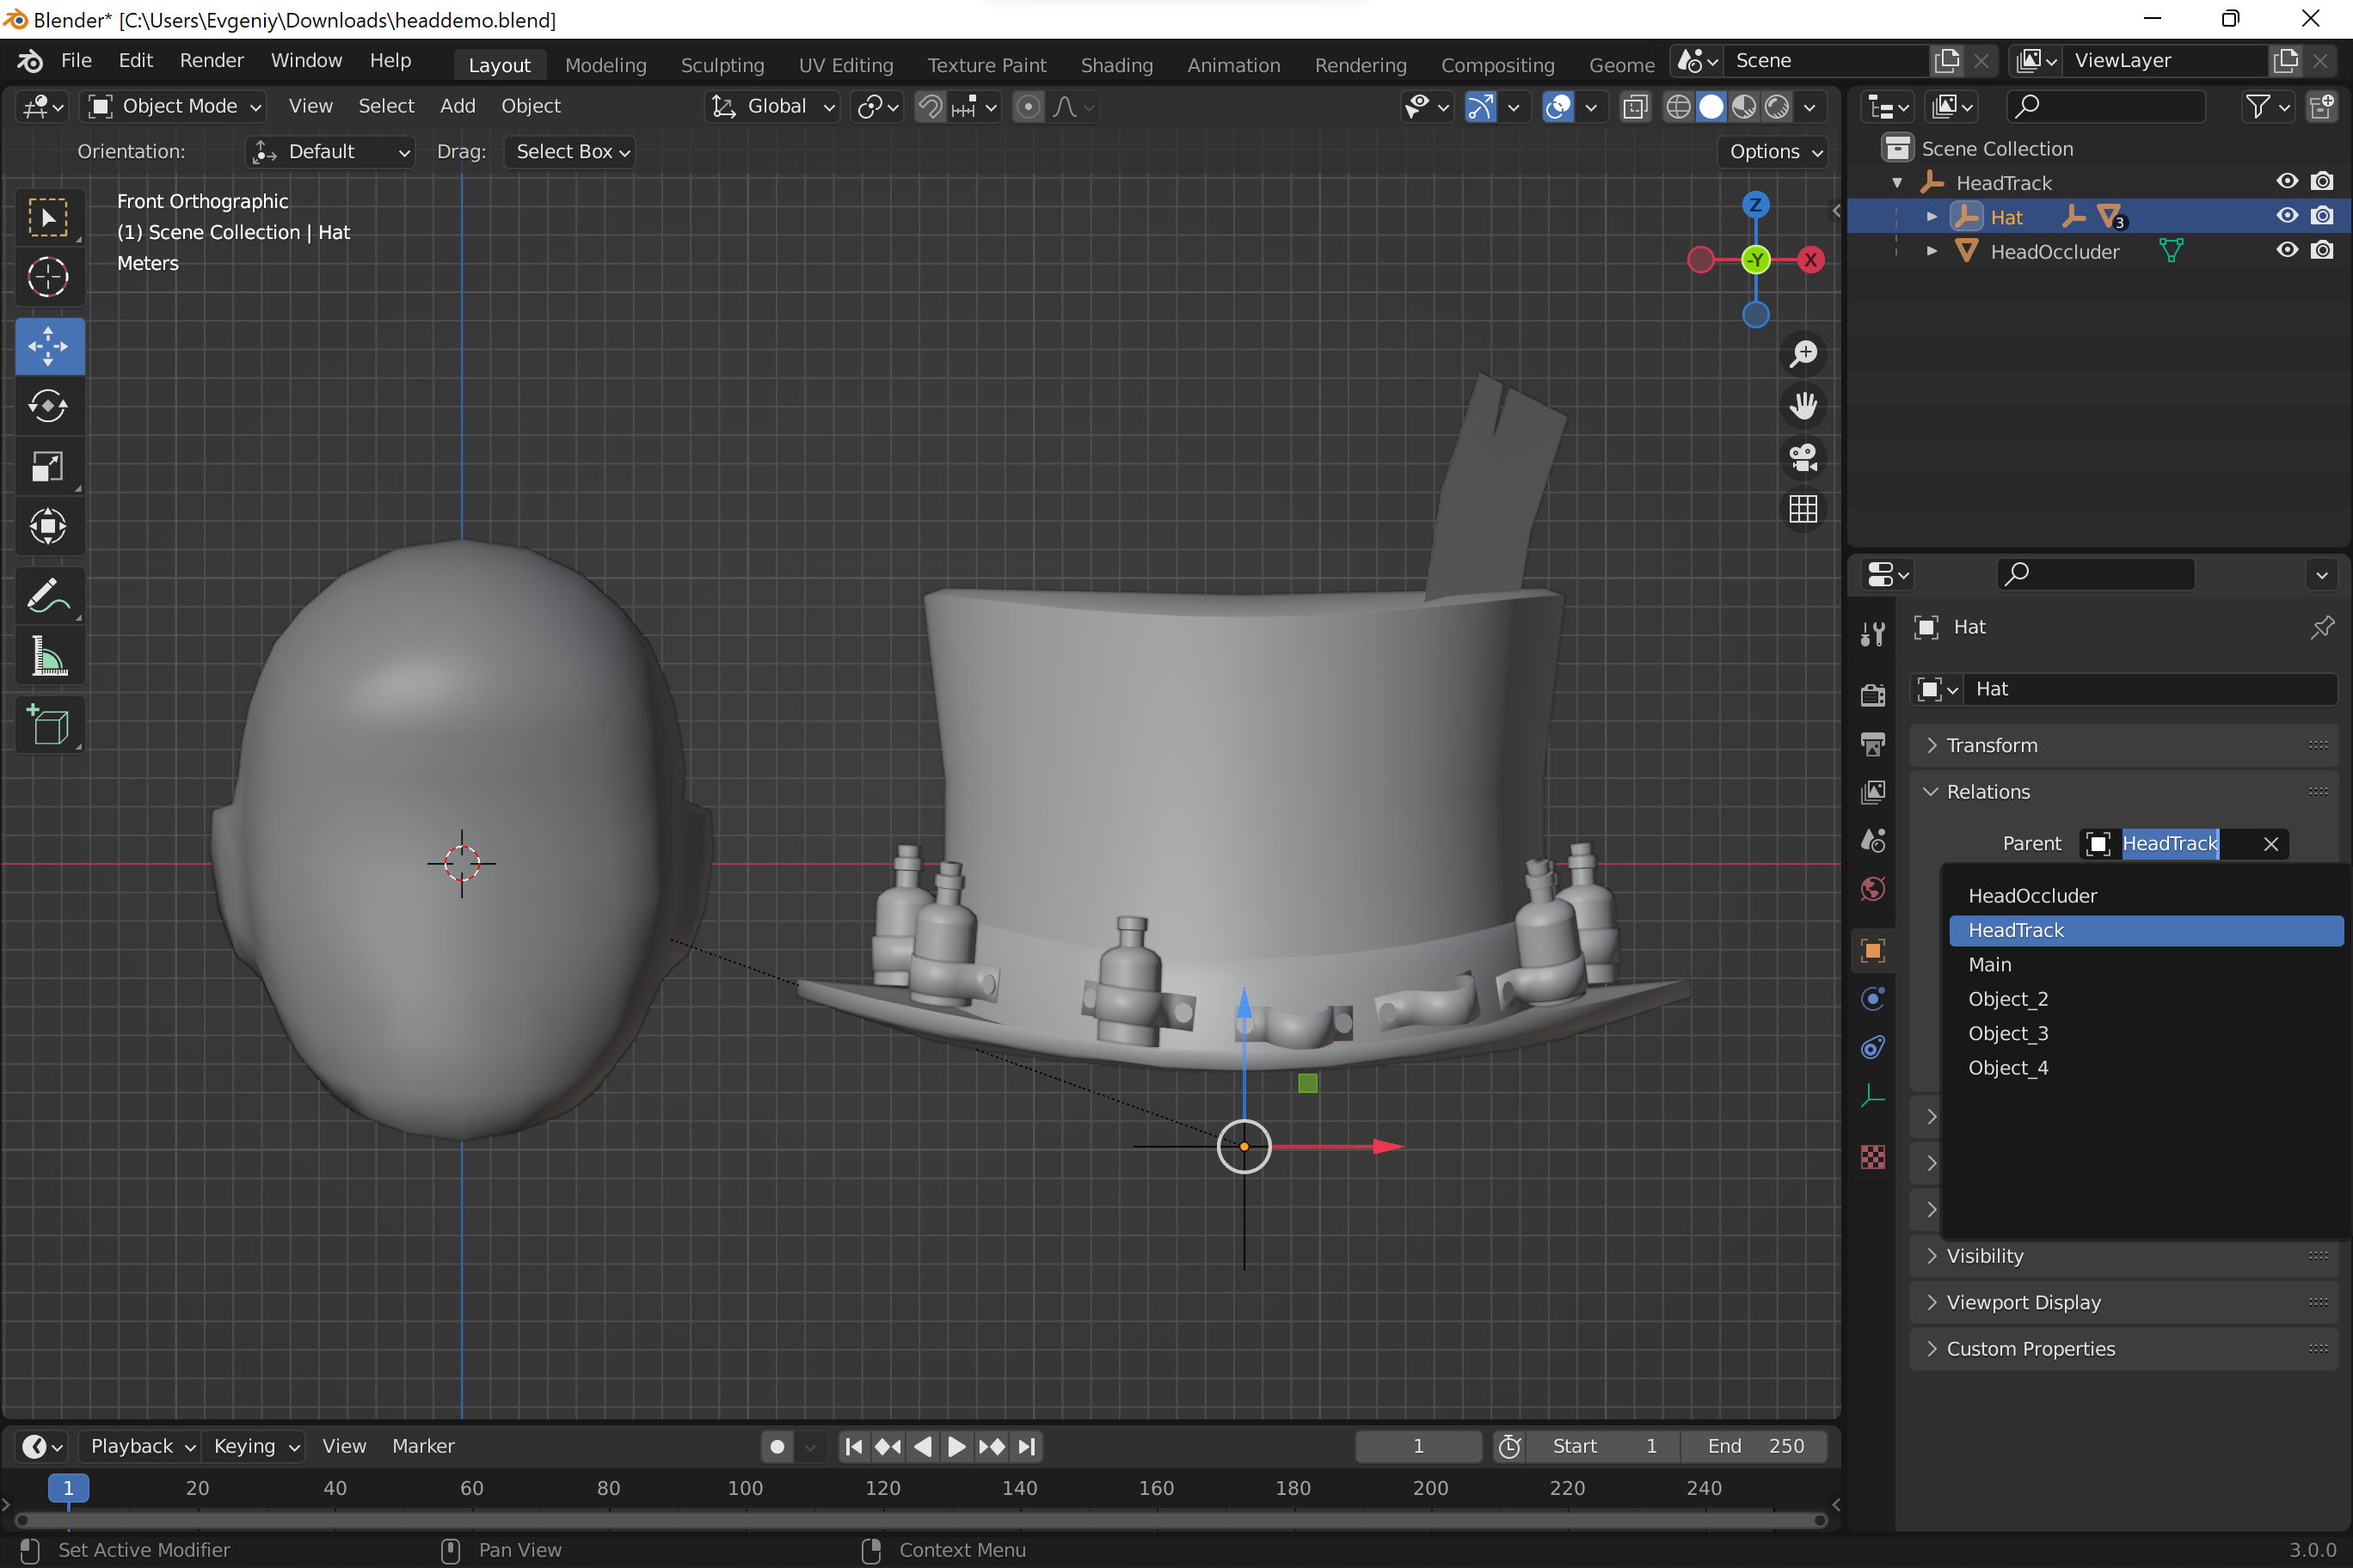This screenshot has width=2353, height=1568.
Task: Expand HeadOccluder in the outliner
Action: tap(1932, 251)
